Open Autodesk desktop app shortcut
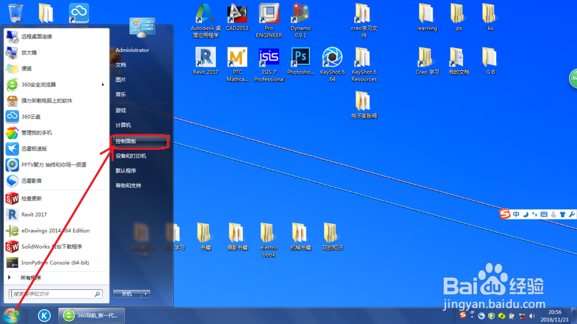Image resolution: width=577 pixels, height=324 pixels. coord(205,21)
